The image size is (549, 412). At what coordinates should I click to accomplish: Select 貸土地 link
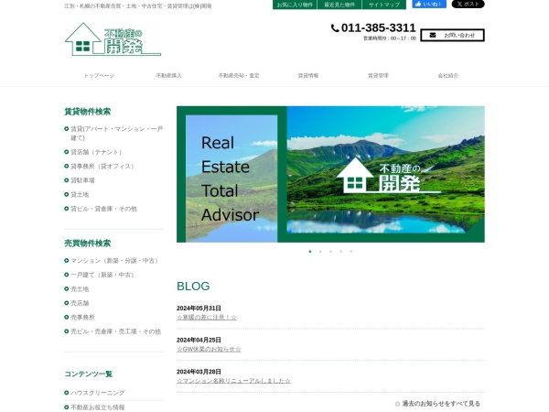(80, 194)
